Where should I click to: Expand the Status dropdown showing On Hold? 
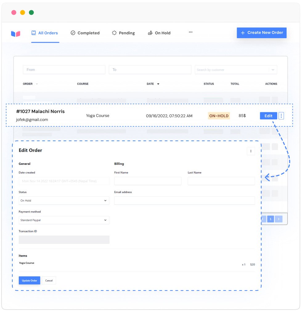coord(64,200)
